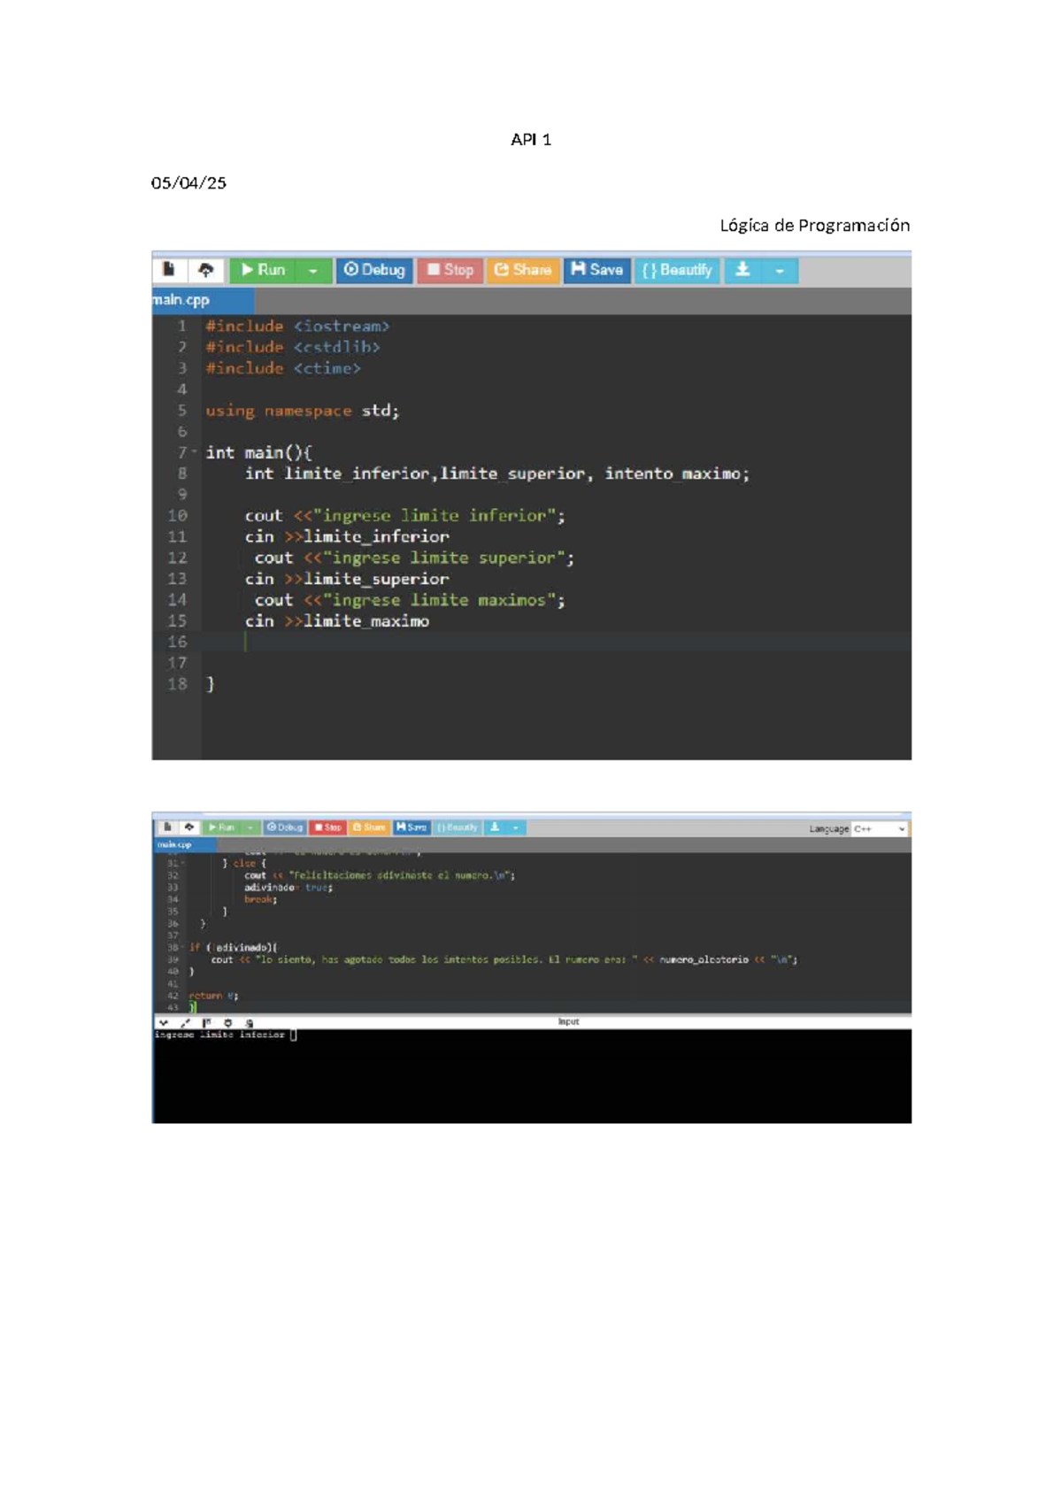The image size is (1062, 1501).
Task: Click the 'cin >>limite_superior' line
Action: pyautogui.click(x=347, y=580)
